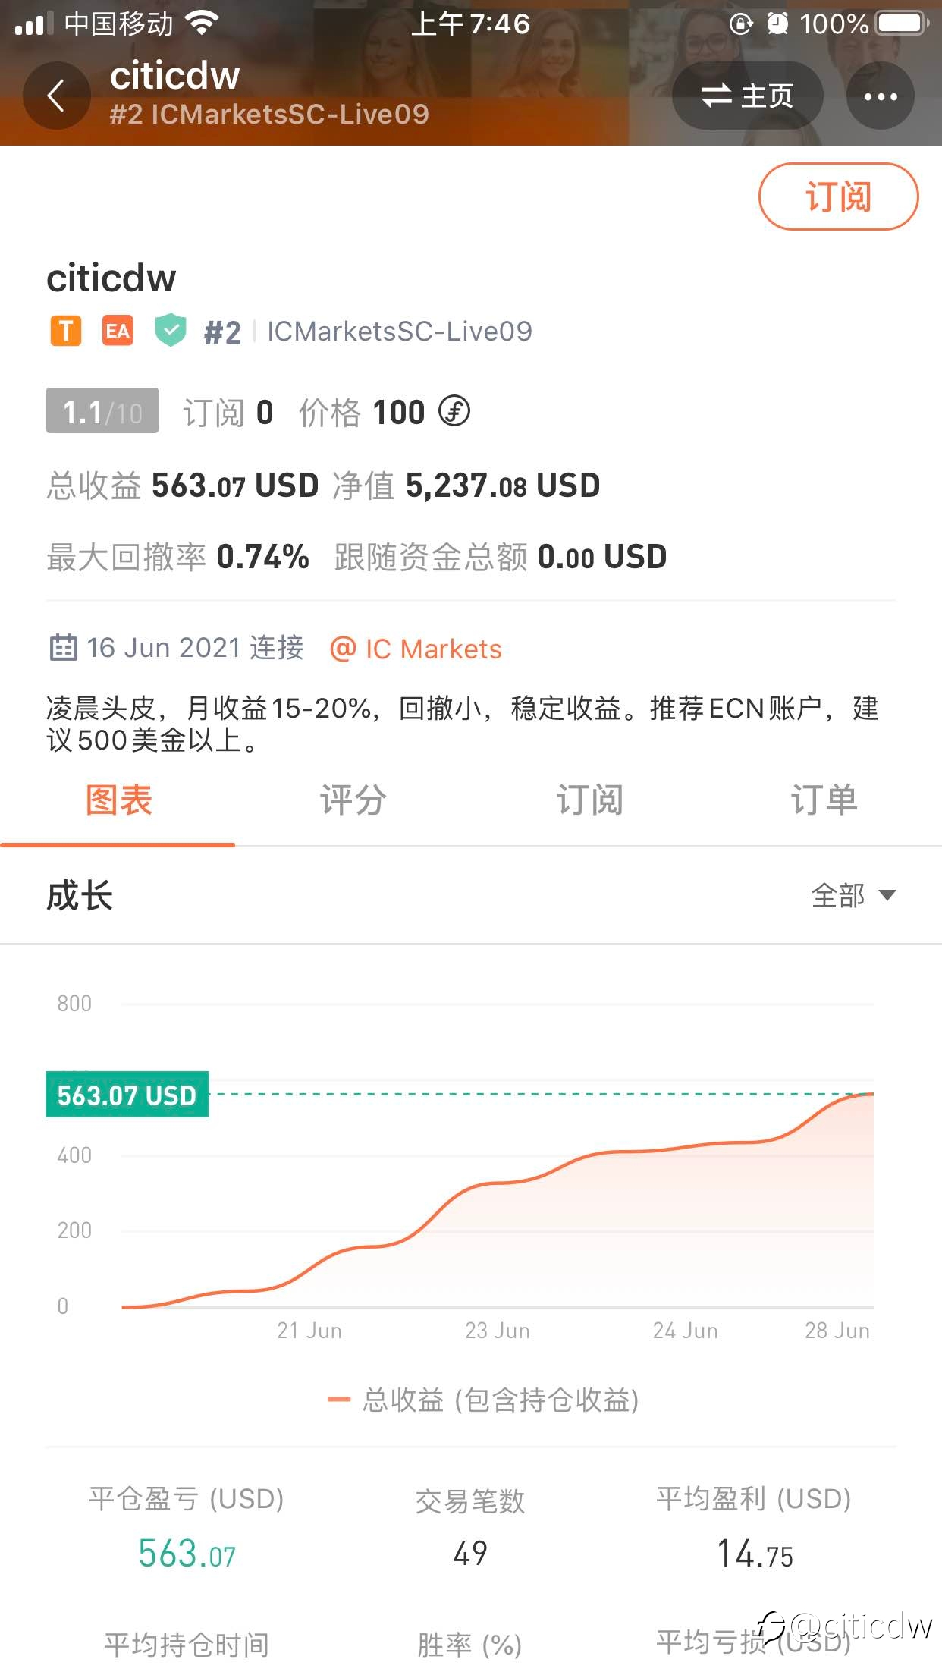Tap the back arrow icon
The width and height of the screenshot is (942, 1675).
(x=56, y=96)
